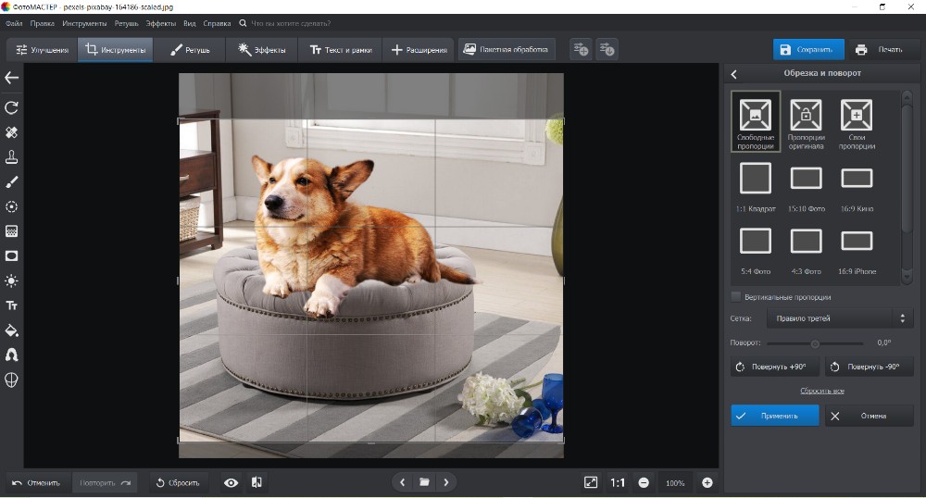Select the paint bucket fill icon
This screenshot has height=498, width=926.
coord(12,330)
